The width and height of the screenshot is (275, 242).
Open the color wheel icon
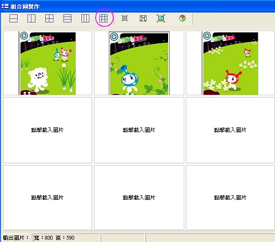tap(182, 18)
